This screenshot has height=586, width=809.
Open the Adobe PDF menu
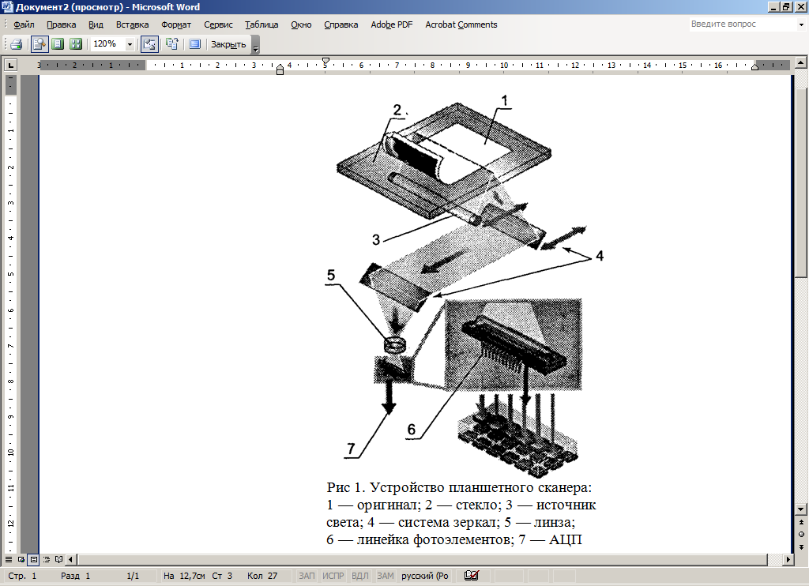click(392, 24)
